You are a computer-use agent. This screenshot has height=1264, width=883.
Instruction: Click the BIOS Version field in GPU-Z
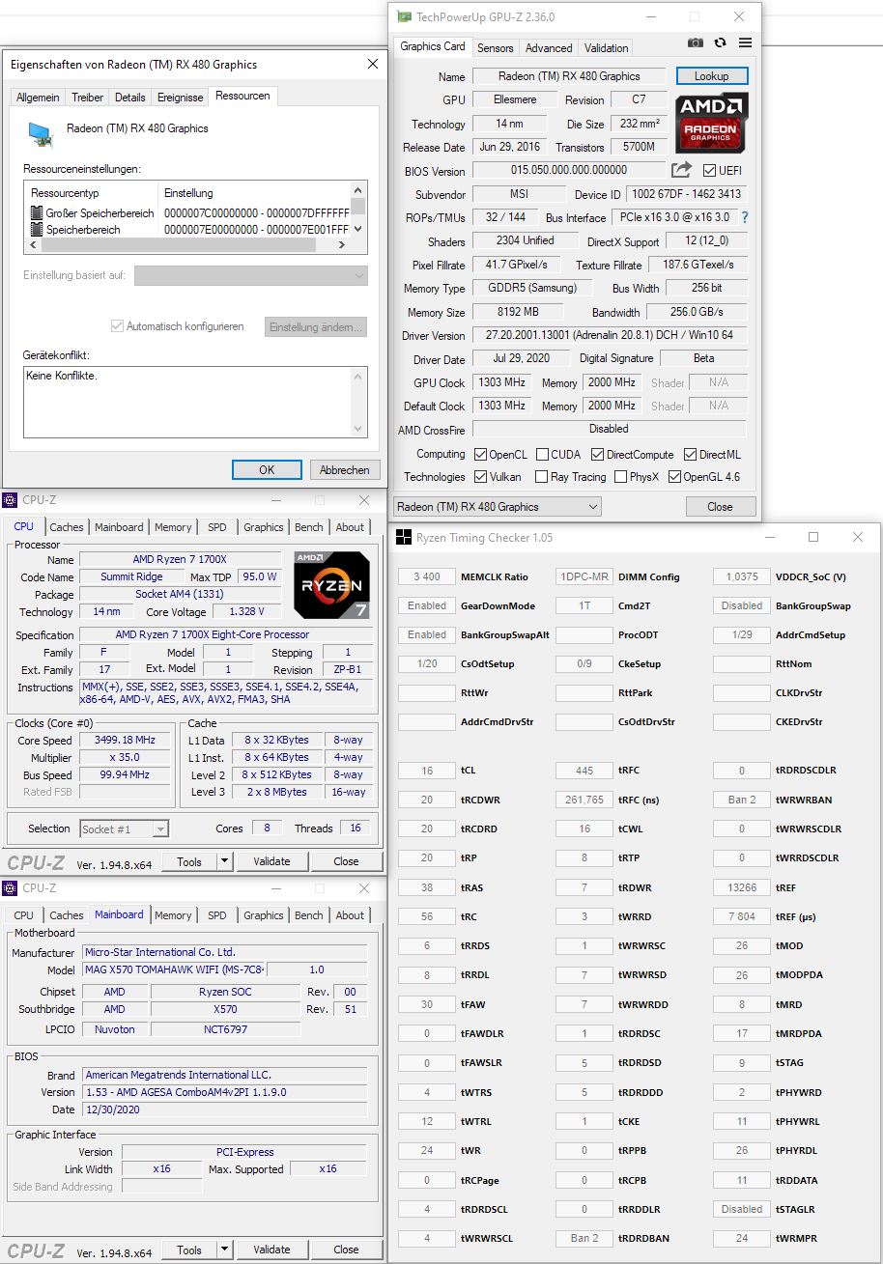pyautogui.click(x=568, y=171)
